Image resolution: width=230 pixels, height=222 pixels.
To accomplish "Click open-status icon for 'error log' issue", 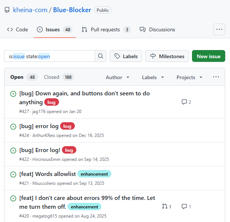I will 13,126.
